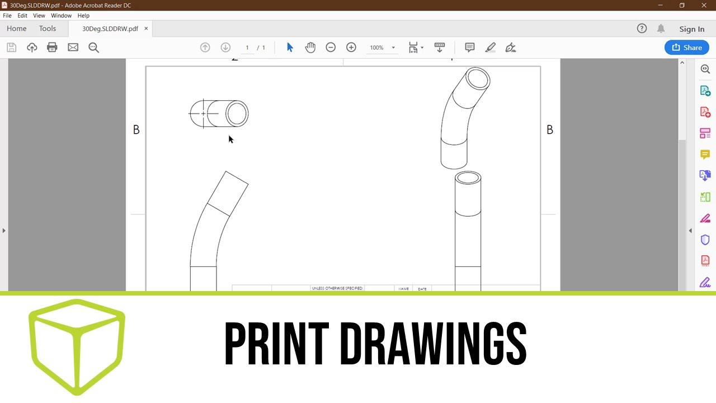This screenshot has width=716, height=403.
Task: Print the document with printer icon
Action: click(x=52, y=48)
